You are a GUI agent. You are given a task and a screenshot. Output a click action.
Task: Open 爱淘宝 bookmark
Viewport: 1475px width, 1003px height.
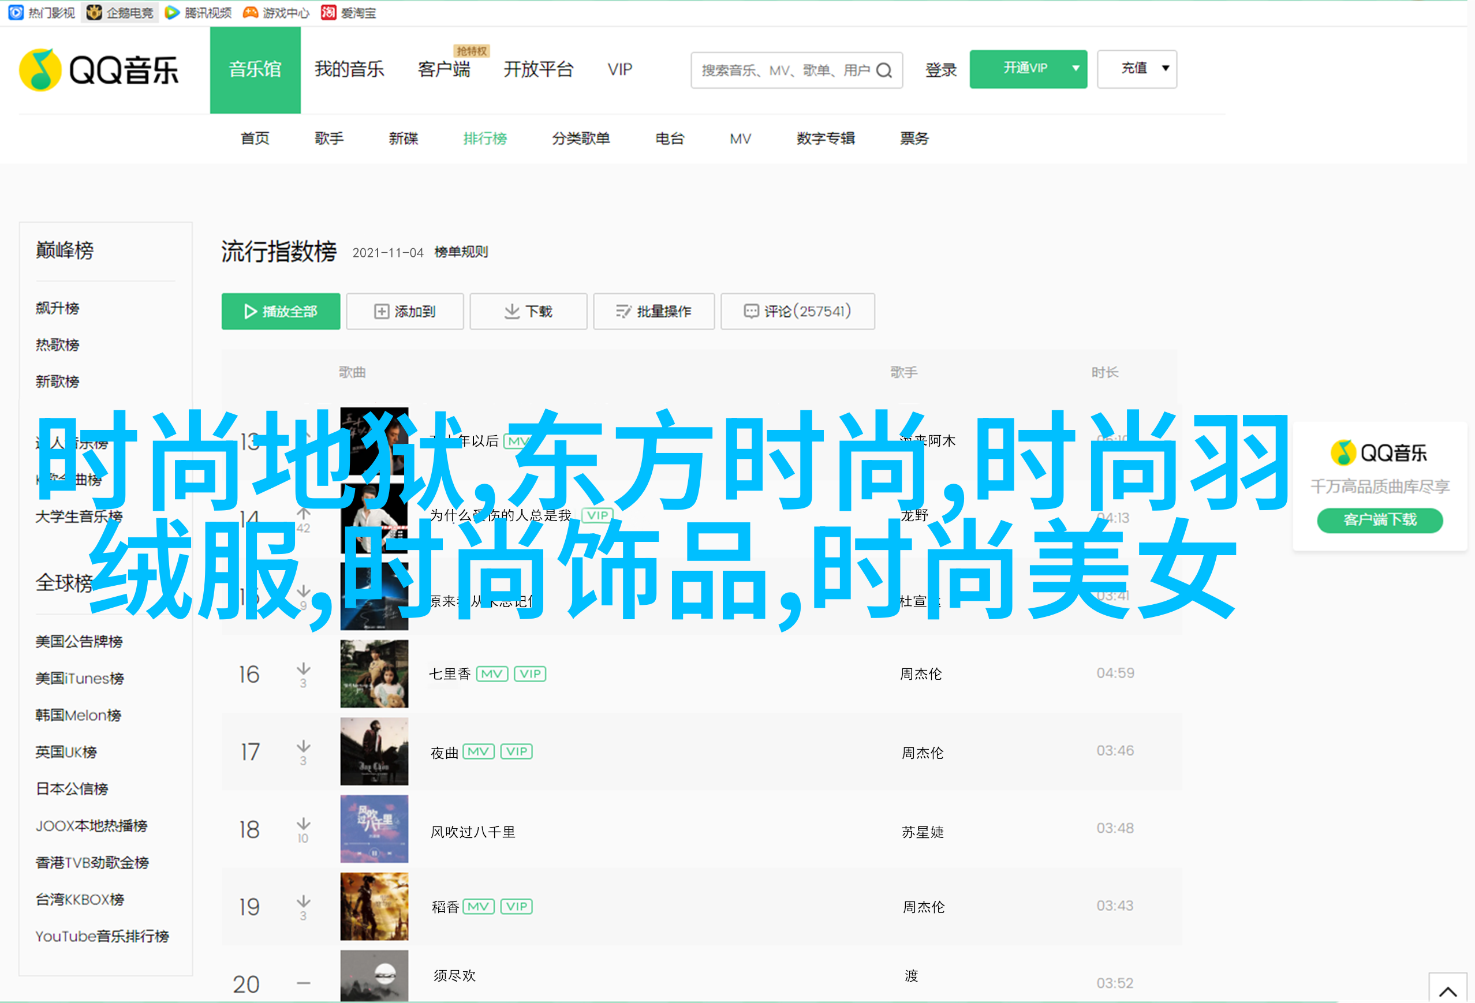coord(349,13)
